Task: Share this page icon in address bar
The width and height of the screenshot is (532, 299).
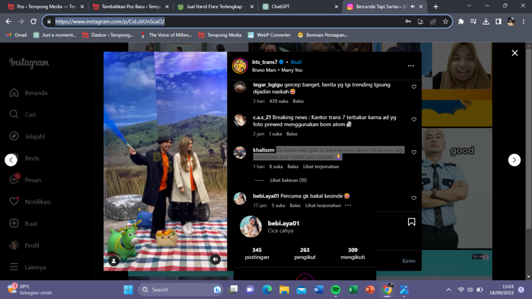Action: pyautogui.click(x=433, y=21)
